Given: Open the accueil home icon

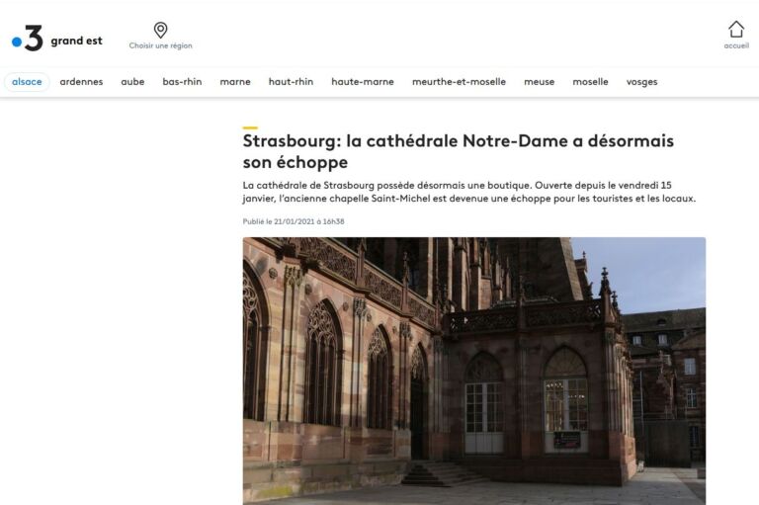Looking at the screenshot, I should (x=735, y=29).
